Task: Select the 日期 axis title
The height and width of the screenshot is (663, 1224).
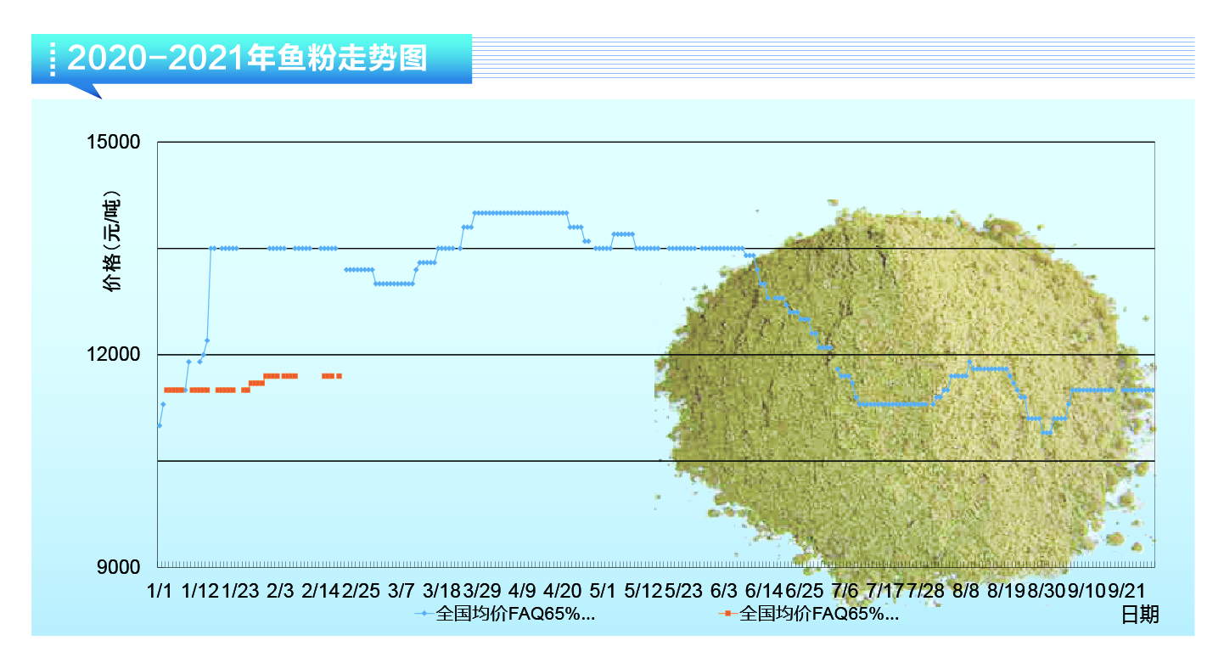Action: click(1140, 614)
